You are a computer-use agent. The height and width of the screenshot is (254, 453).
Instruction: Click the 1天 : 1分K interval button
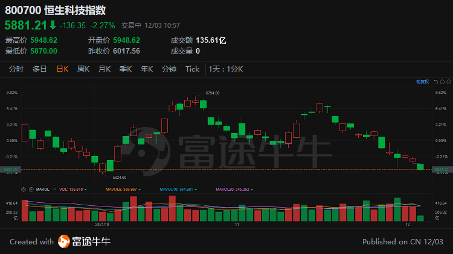click(226, 69)
